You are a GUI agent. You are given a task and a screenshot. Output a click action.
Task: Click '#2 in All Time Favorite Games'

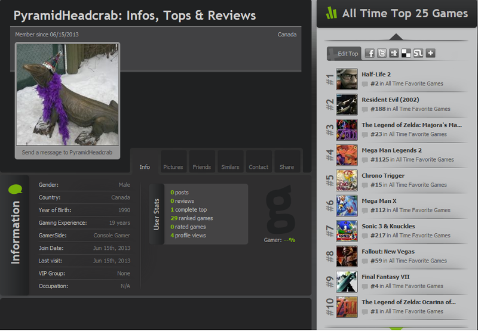[x=407, y=83]
